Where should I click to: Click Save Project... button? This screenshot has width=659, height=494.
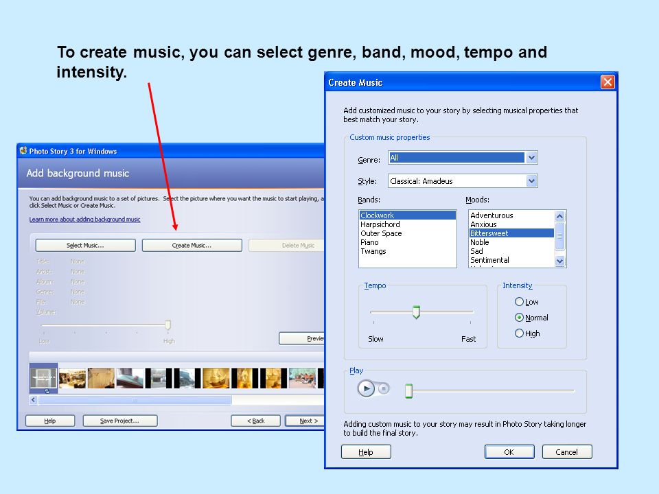[x=119, y=421]
